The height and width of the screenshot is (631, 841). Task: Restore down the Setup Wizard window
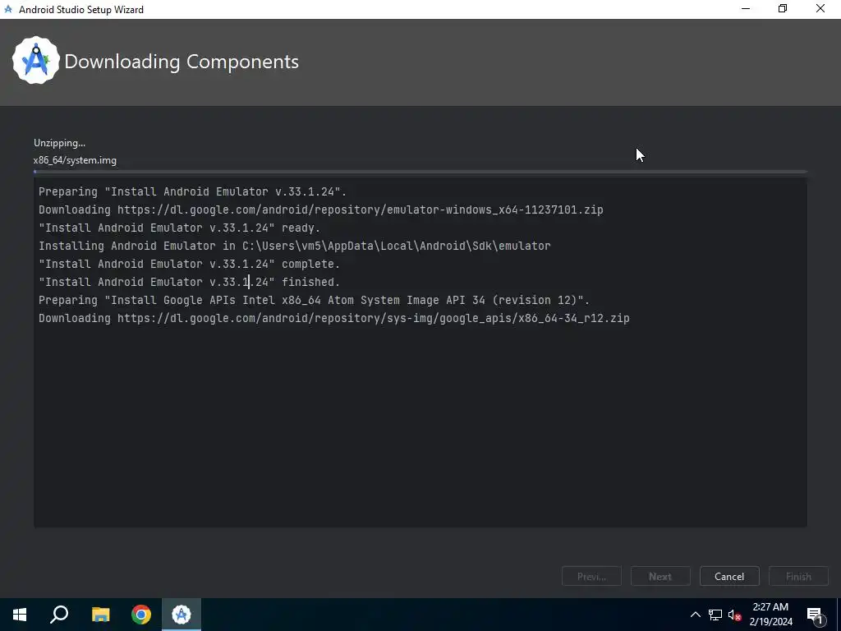783,9
